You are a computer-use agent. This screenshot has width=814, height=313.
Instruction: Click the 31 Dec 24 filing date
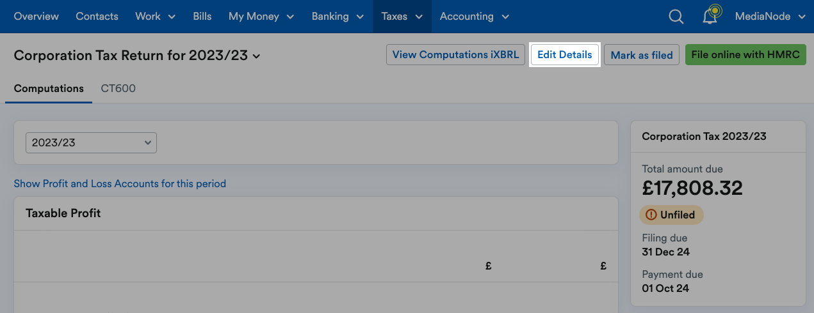[666, 252]
